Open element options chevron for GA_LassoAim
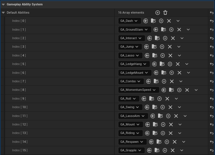 [185, 116]
